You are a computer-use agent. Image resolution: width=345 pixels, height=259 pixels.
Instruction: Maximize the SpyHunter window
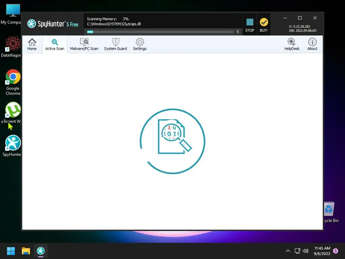pyautogui.click(x=300, y=18)
